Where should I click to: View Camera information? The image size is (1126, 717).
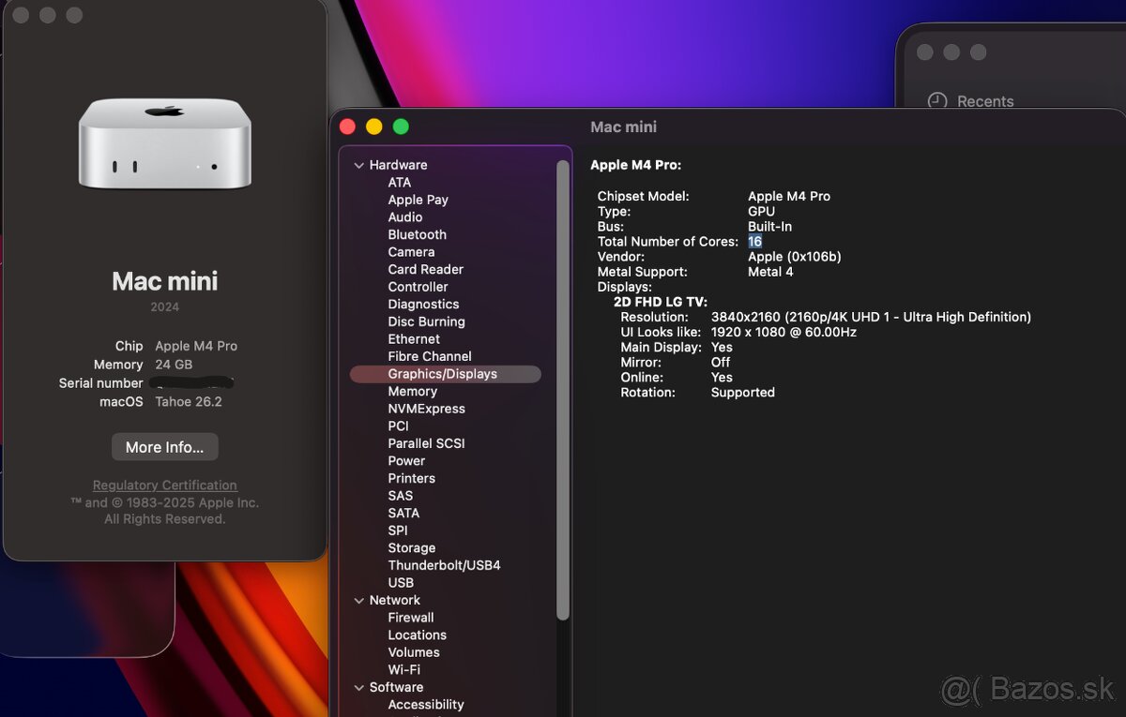[411, 251]
